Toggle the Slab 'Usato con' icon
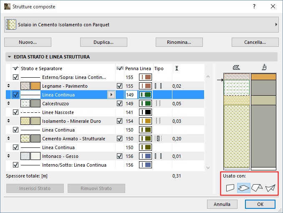Screen dimensions: 283x213 [243, 188]
